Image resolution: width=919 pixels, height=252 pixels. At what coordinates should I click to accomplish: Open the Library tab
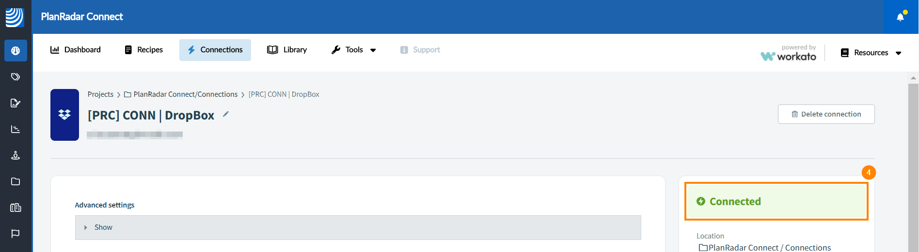[287, 50]
